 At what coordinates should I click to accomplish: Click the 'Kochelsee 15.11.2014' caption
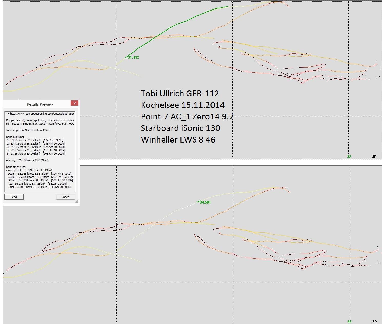tap(183, 105)
